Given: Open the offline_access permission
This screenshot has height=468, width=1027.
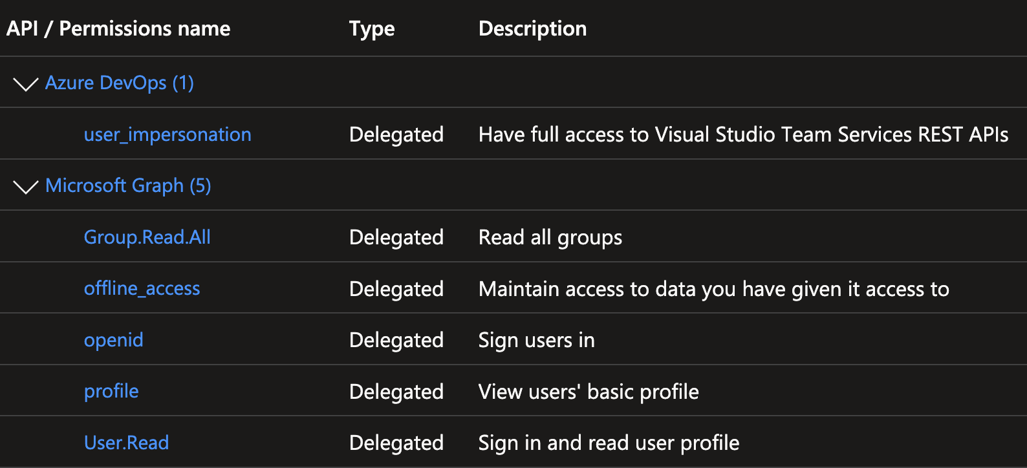Looking at the screenshot, I should [142, 288].
